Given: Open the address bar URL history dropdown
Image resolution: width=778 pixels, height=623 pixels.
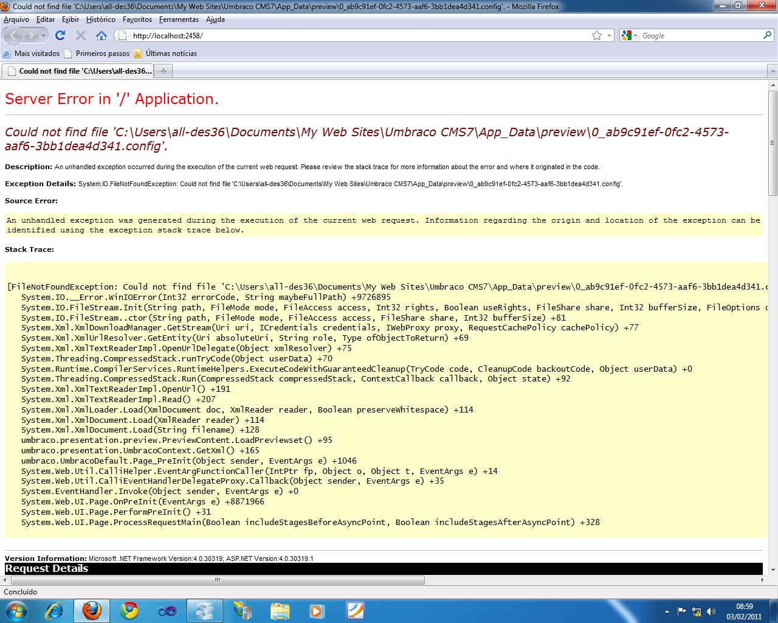Looking at the screenshot, I should click(610, 36).
